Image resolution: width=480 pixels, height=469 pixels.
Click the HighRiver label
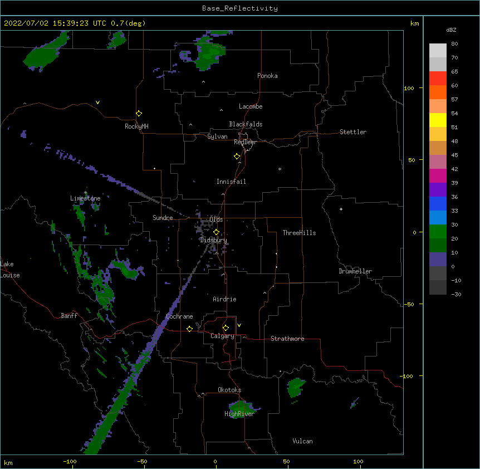[239, 414]
